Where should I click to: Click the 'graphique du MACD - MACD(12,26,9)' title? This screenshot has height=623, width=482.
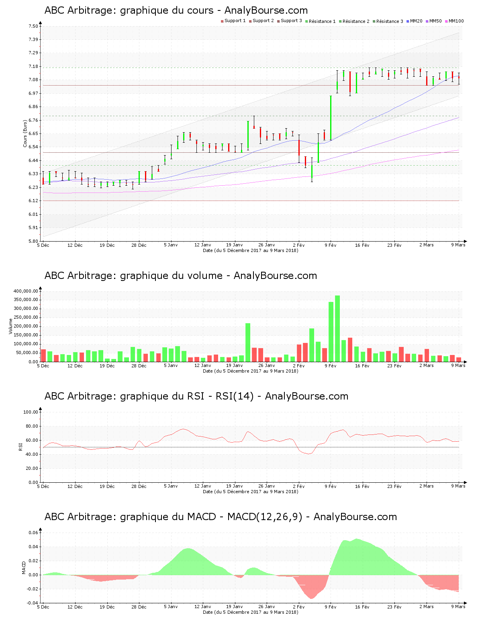tap(221, 517)
